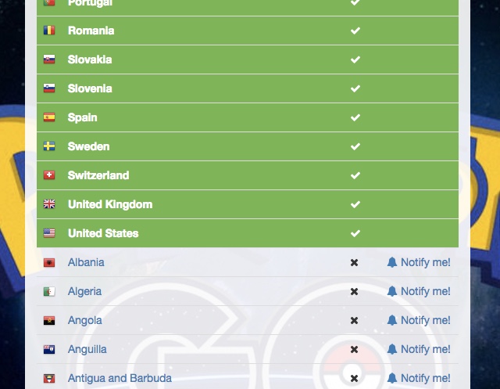Click Notify me! for Antigua and Barbuda
The height and width of the screenshot is (389, 500).
point(419,378)
